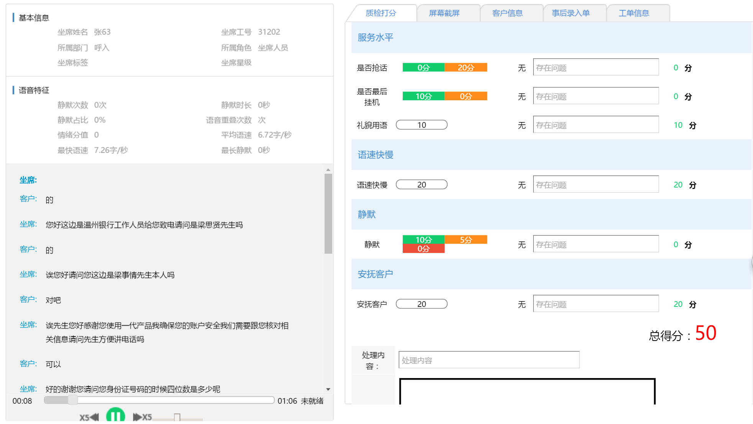Viewport: 753px width, 424px height.
Task: Click the 存在问题 field for 语速快慢
Action: point(596,185)
